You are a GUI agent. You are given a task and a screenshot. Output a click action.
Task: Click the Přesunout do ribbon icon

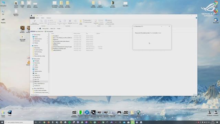(x=60, y=21)
